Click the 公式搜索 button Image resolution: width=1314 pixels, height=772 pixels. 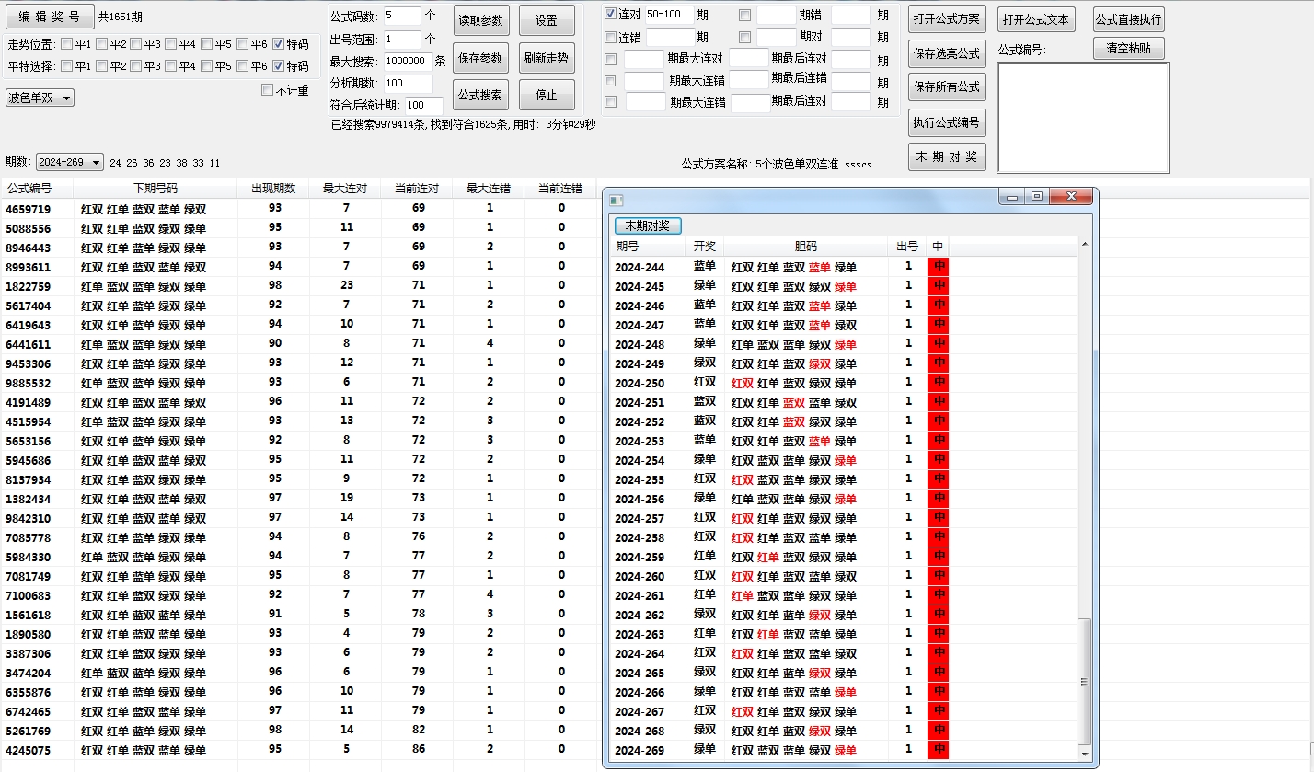(480, 95)
